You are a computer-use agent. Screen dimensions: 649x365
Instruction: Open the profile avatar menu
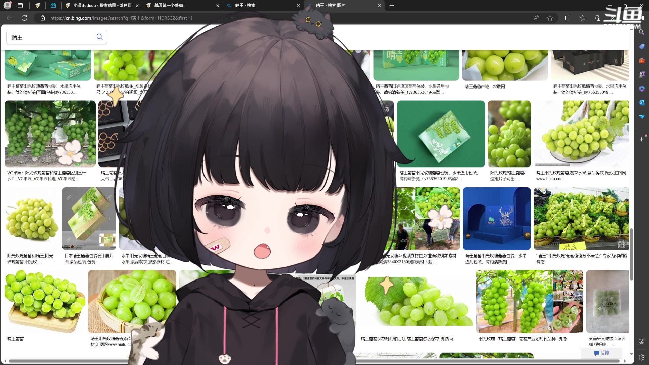click(7, 5)
